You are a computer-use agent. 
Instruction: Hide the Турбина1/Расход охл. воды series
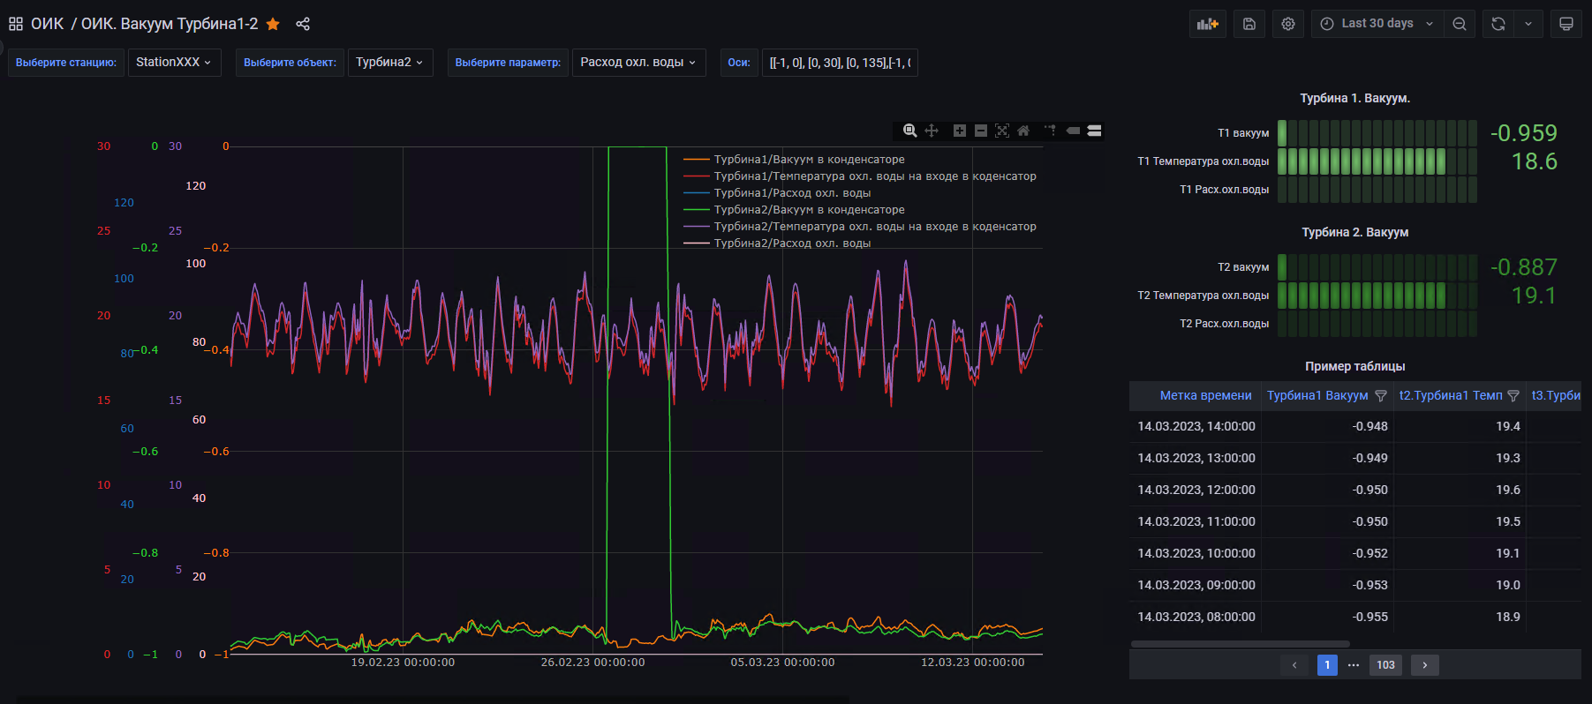[x=792, y=193]
